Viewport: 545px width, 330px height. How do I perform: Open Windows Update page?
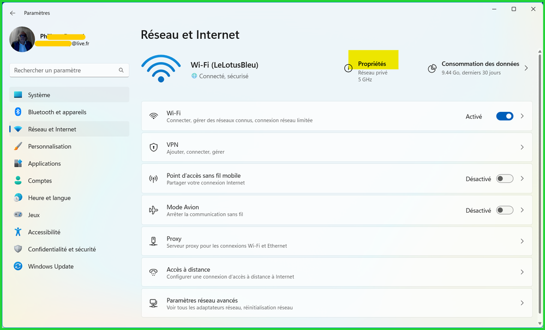point(69,266)
